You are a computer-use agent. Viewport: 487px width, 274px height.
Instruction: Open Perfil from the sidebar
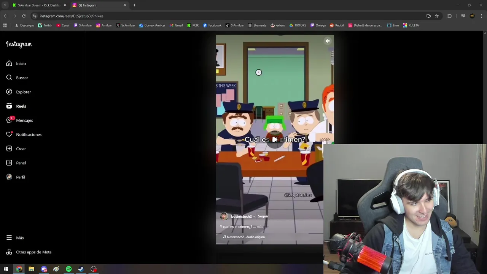[16, 177]
